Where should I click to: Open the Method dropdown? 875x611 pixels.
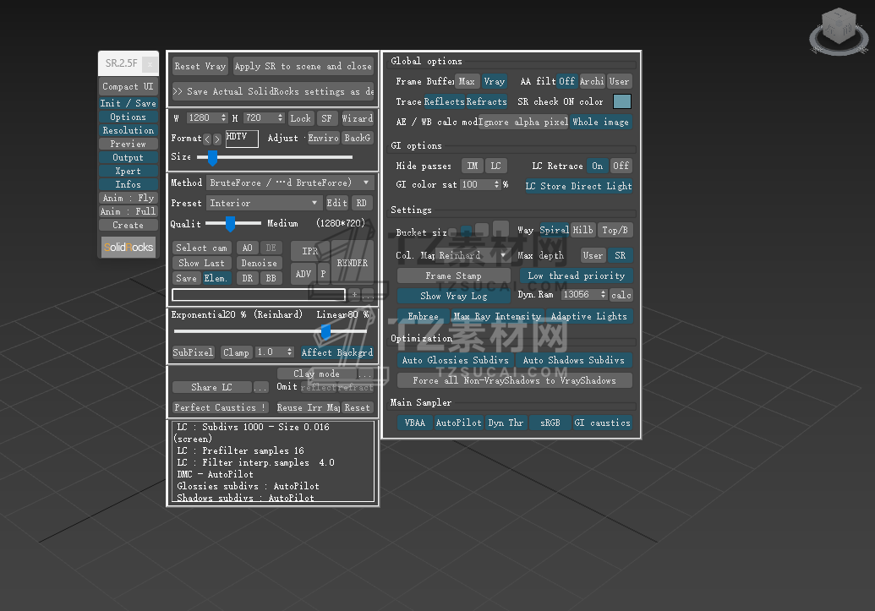click(290, 183)
